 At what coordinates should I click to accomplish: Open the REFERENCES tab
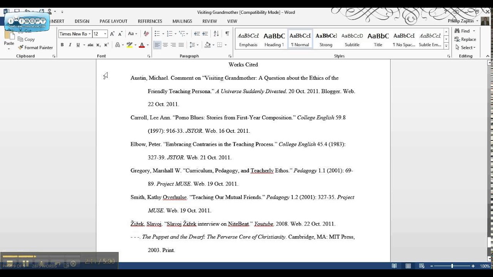pos(150,22)
